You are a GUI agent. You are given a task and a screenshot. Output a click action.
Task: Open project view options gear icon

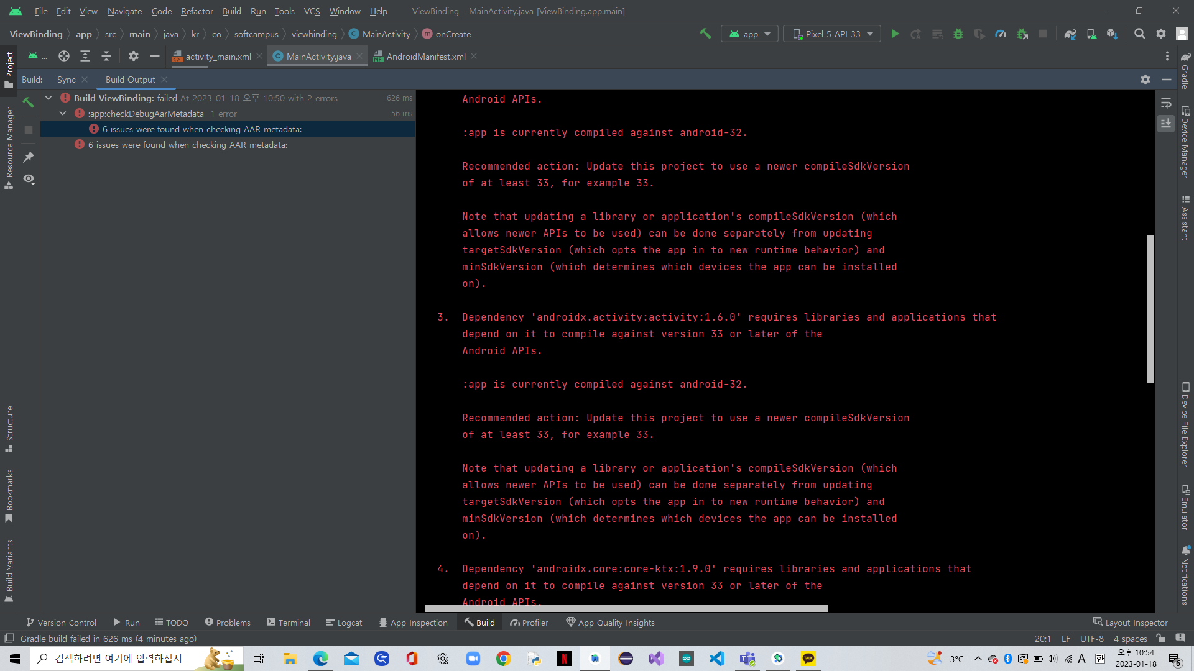tap(133, 56)
